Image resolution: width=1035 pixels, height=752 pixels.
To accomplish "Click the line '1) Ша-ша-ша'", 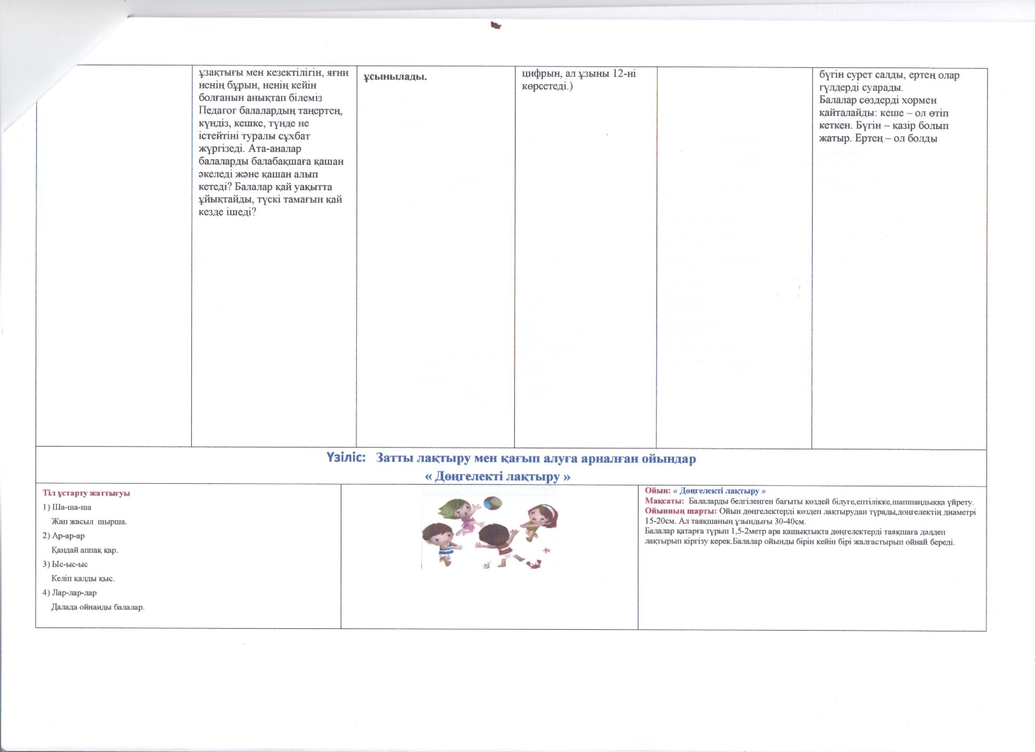I will click(x=67, y=507).
